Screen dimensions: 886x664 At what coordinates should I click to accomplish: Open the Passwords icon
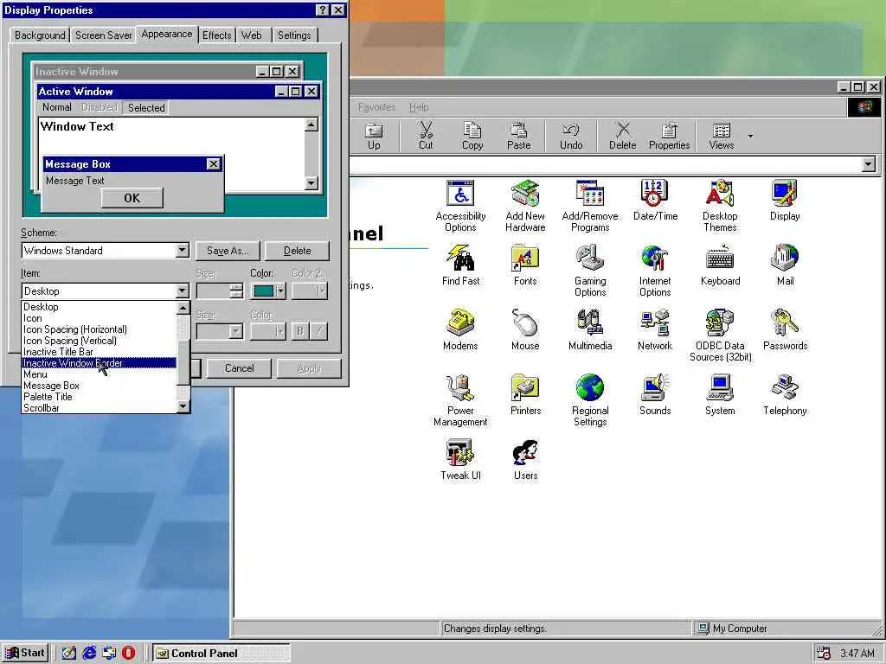tap(785, 330)
